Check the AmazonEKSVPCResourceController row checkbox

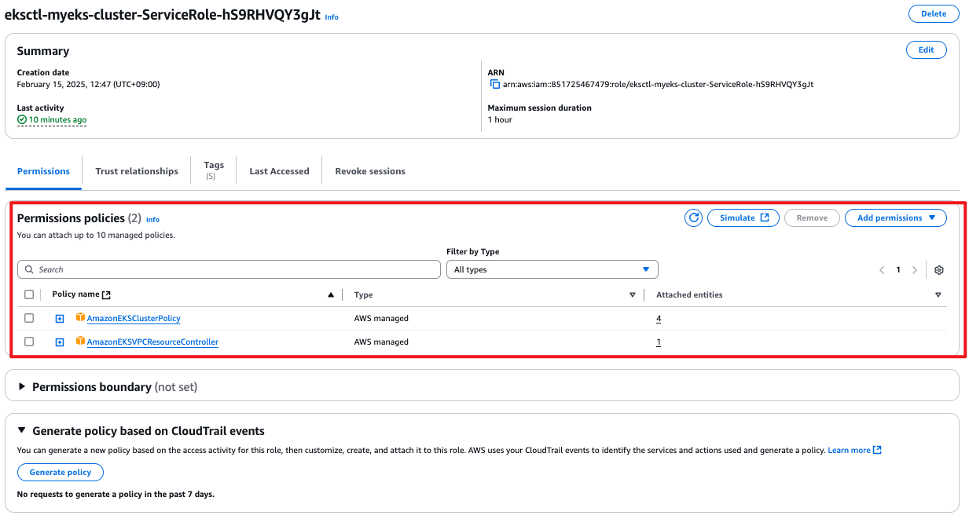pyautogui.click(x=29, y=342)
